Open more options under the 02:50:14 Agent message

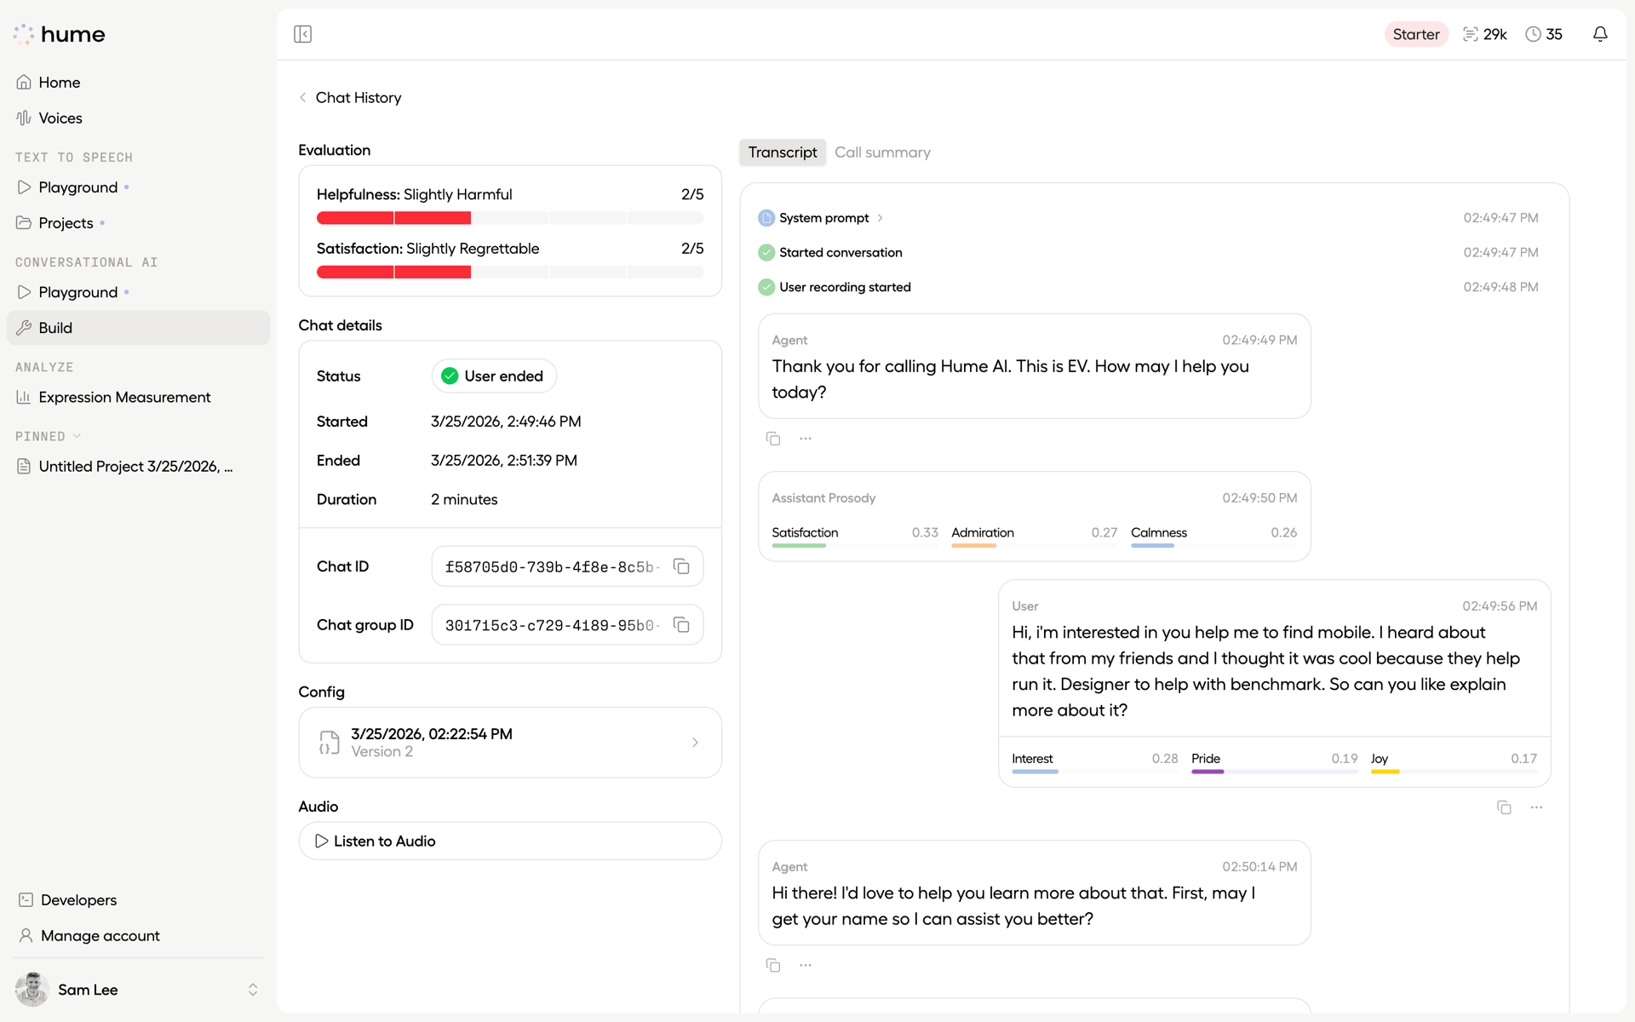click(806, 965)
